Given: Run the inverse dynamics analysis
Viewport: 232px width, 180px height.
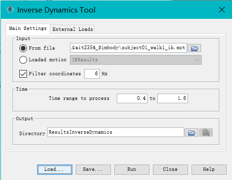Looking at the screenshot, I should [x=132, y=169].
